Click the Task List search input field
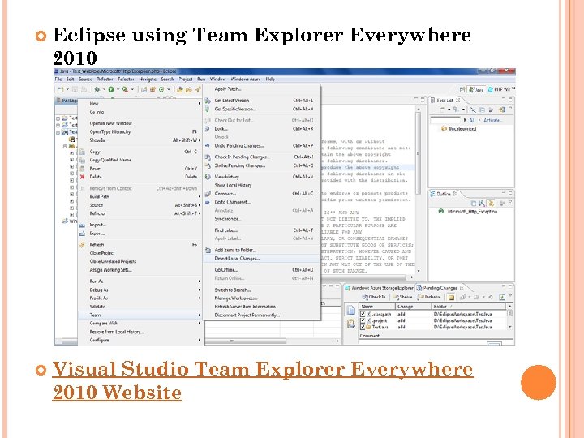This screenshot has height=438, width=584. click(445, 120)
